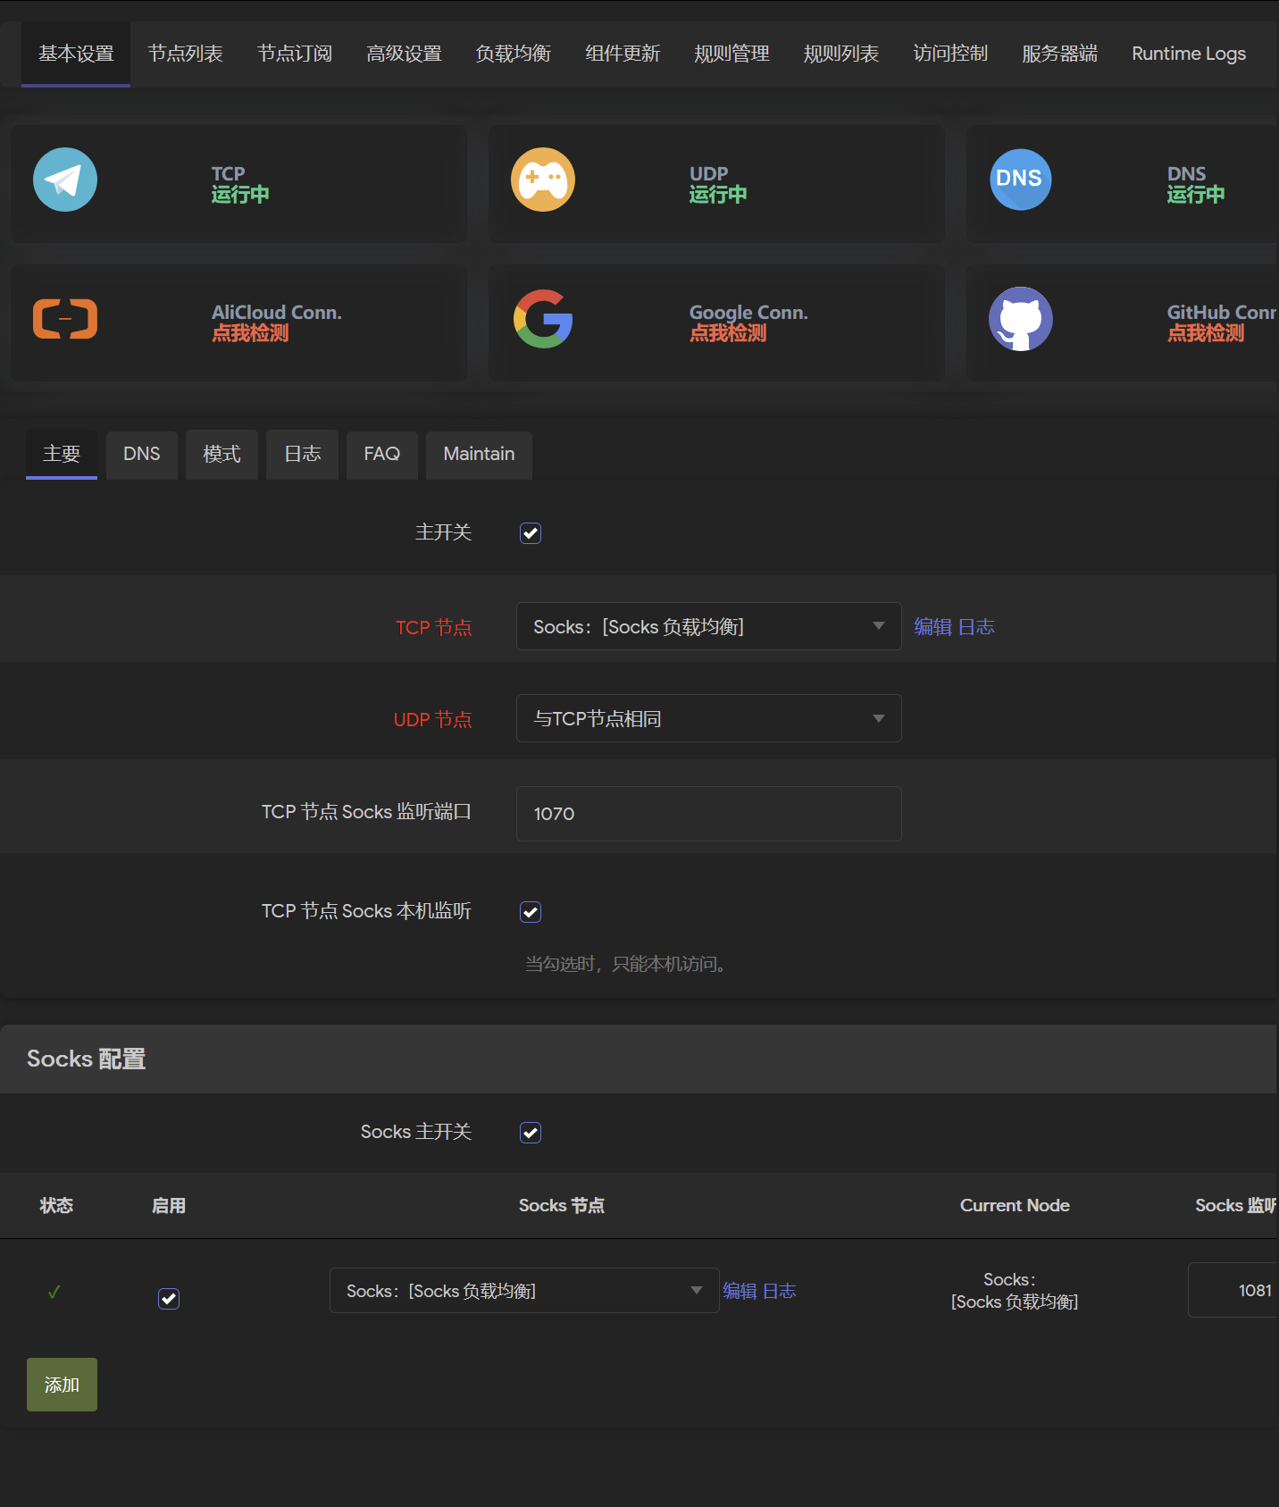Click 编辑 link next to TCP 节点
The width and height of the screenshot is (1279, 1507).
coord(932,627)
